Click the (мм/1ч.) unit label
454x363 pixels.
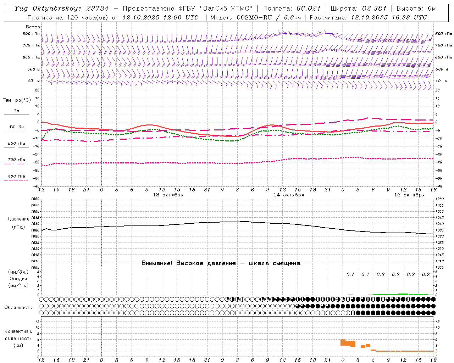click(18, 285)
